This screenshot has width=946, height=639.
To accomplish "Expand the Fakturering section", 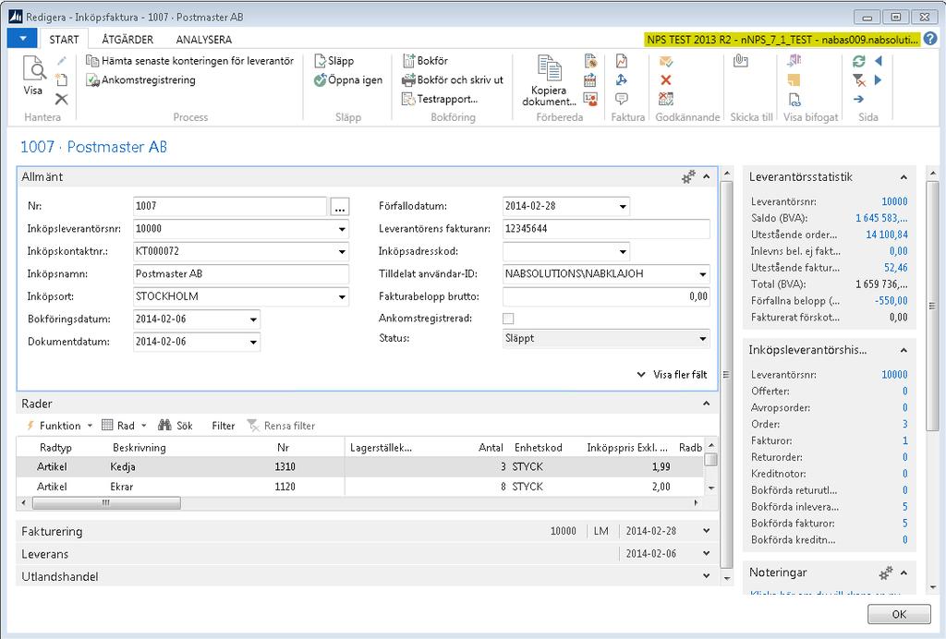I will [x=707, y=531].
